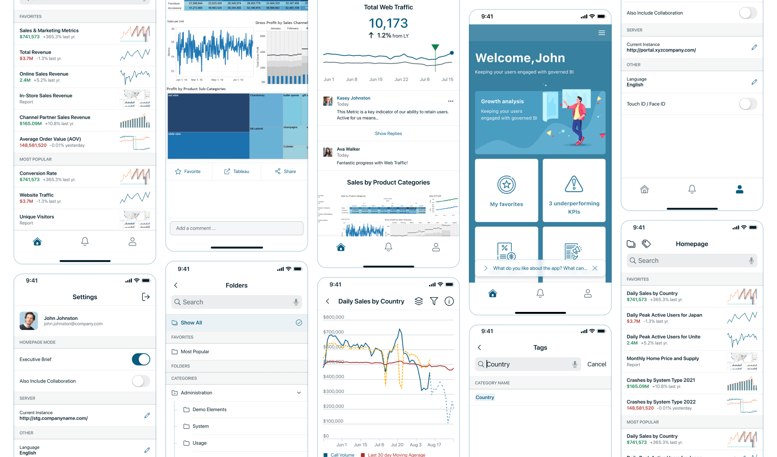Screen dimensions: 777x457
Task: Click the Country tag category name
Action: [485, 397]
